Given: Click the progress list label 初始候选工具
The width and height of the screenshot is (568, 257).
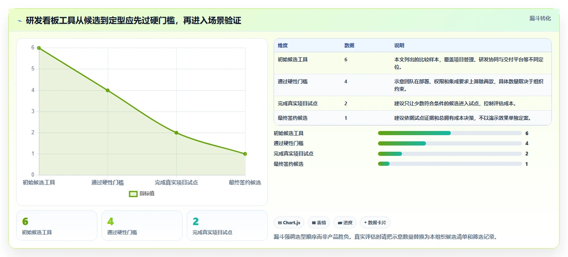Looking at the screenshot, I should coord(289,133).
